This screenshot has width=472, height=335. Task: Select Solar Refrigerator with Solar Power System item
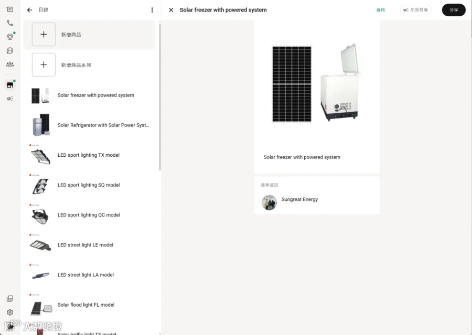click(90, 125)
